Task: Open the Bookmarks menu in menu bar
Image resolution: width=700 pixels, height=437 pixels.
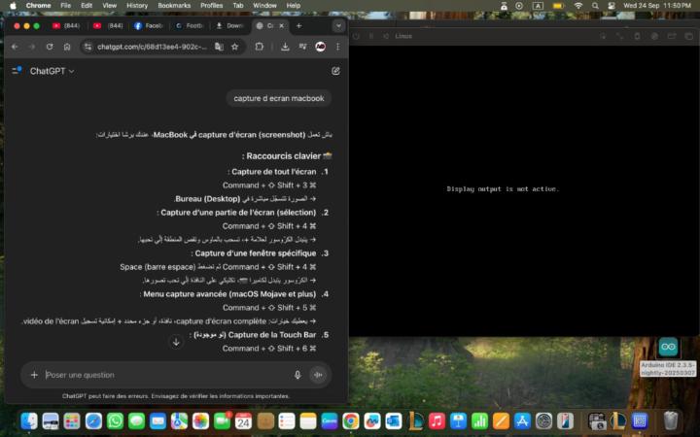Action: tap(174, 5)
